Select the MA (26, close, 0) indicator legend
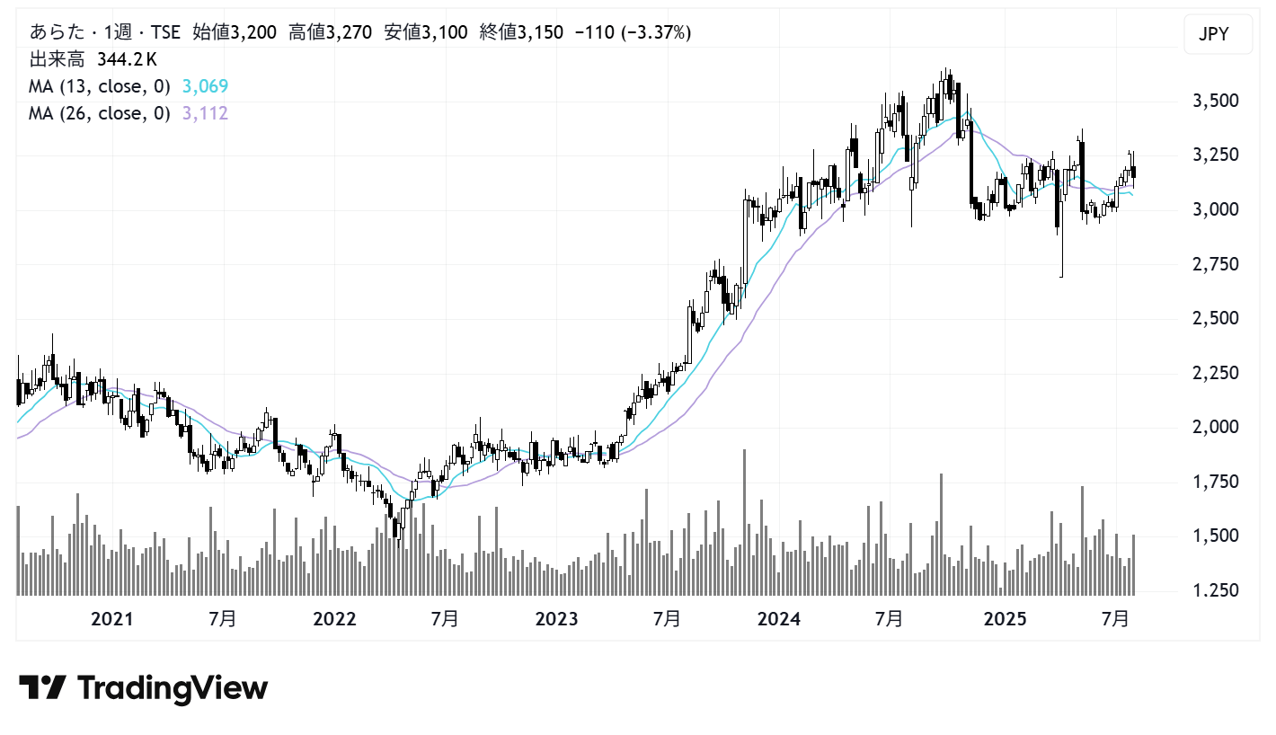This screenshot has height=735, width=1276. [100, 113]
